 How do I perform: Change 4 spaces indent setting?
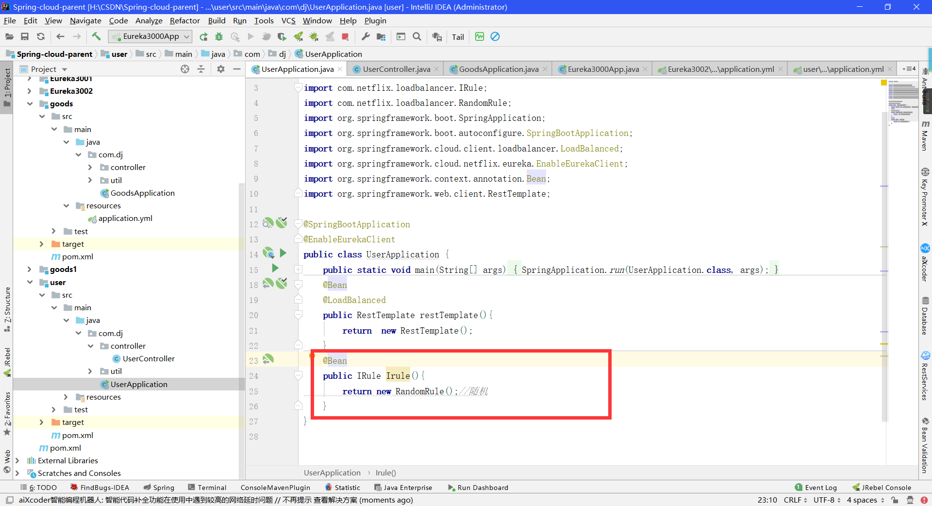(865, 500)
